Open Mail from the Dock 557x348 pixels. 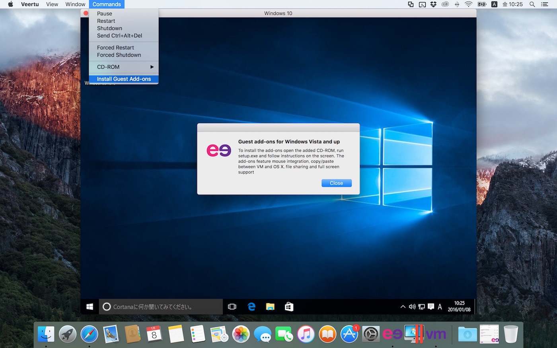(111, 334)
